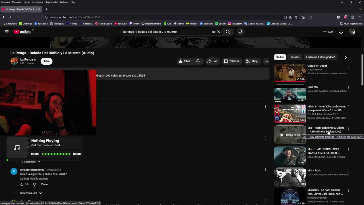364x205 pixels.
Task: Open the Twitch bookmark
Action: (134, 24)
